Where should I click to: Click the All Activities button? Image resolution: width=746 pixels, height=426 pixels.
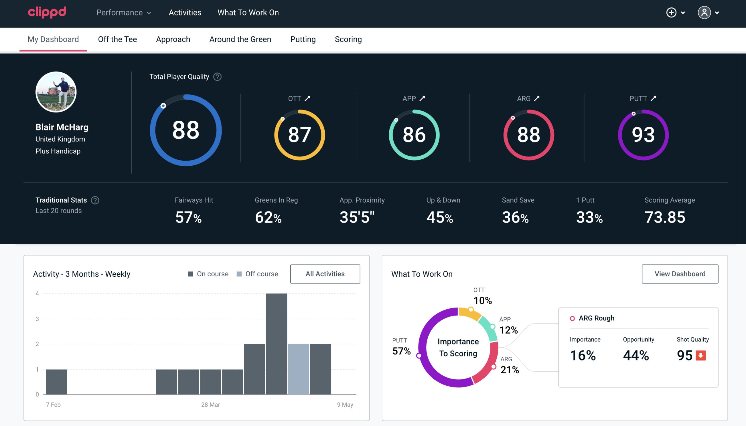325,274
